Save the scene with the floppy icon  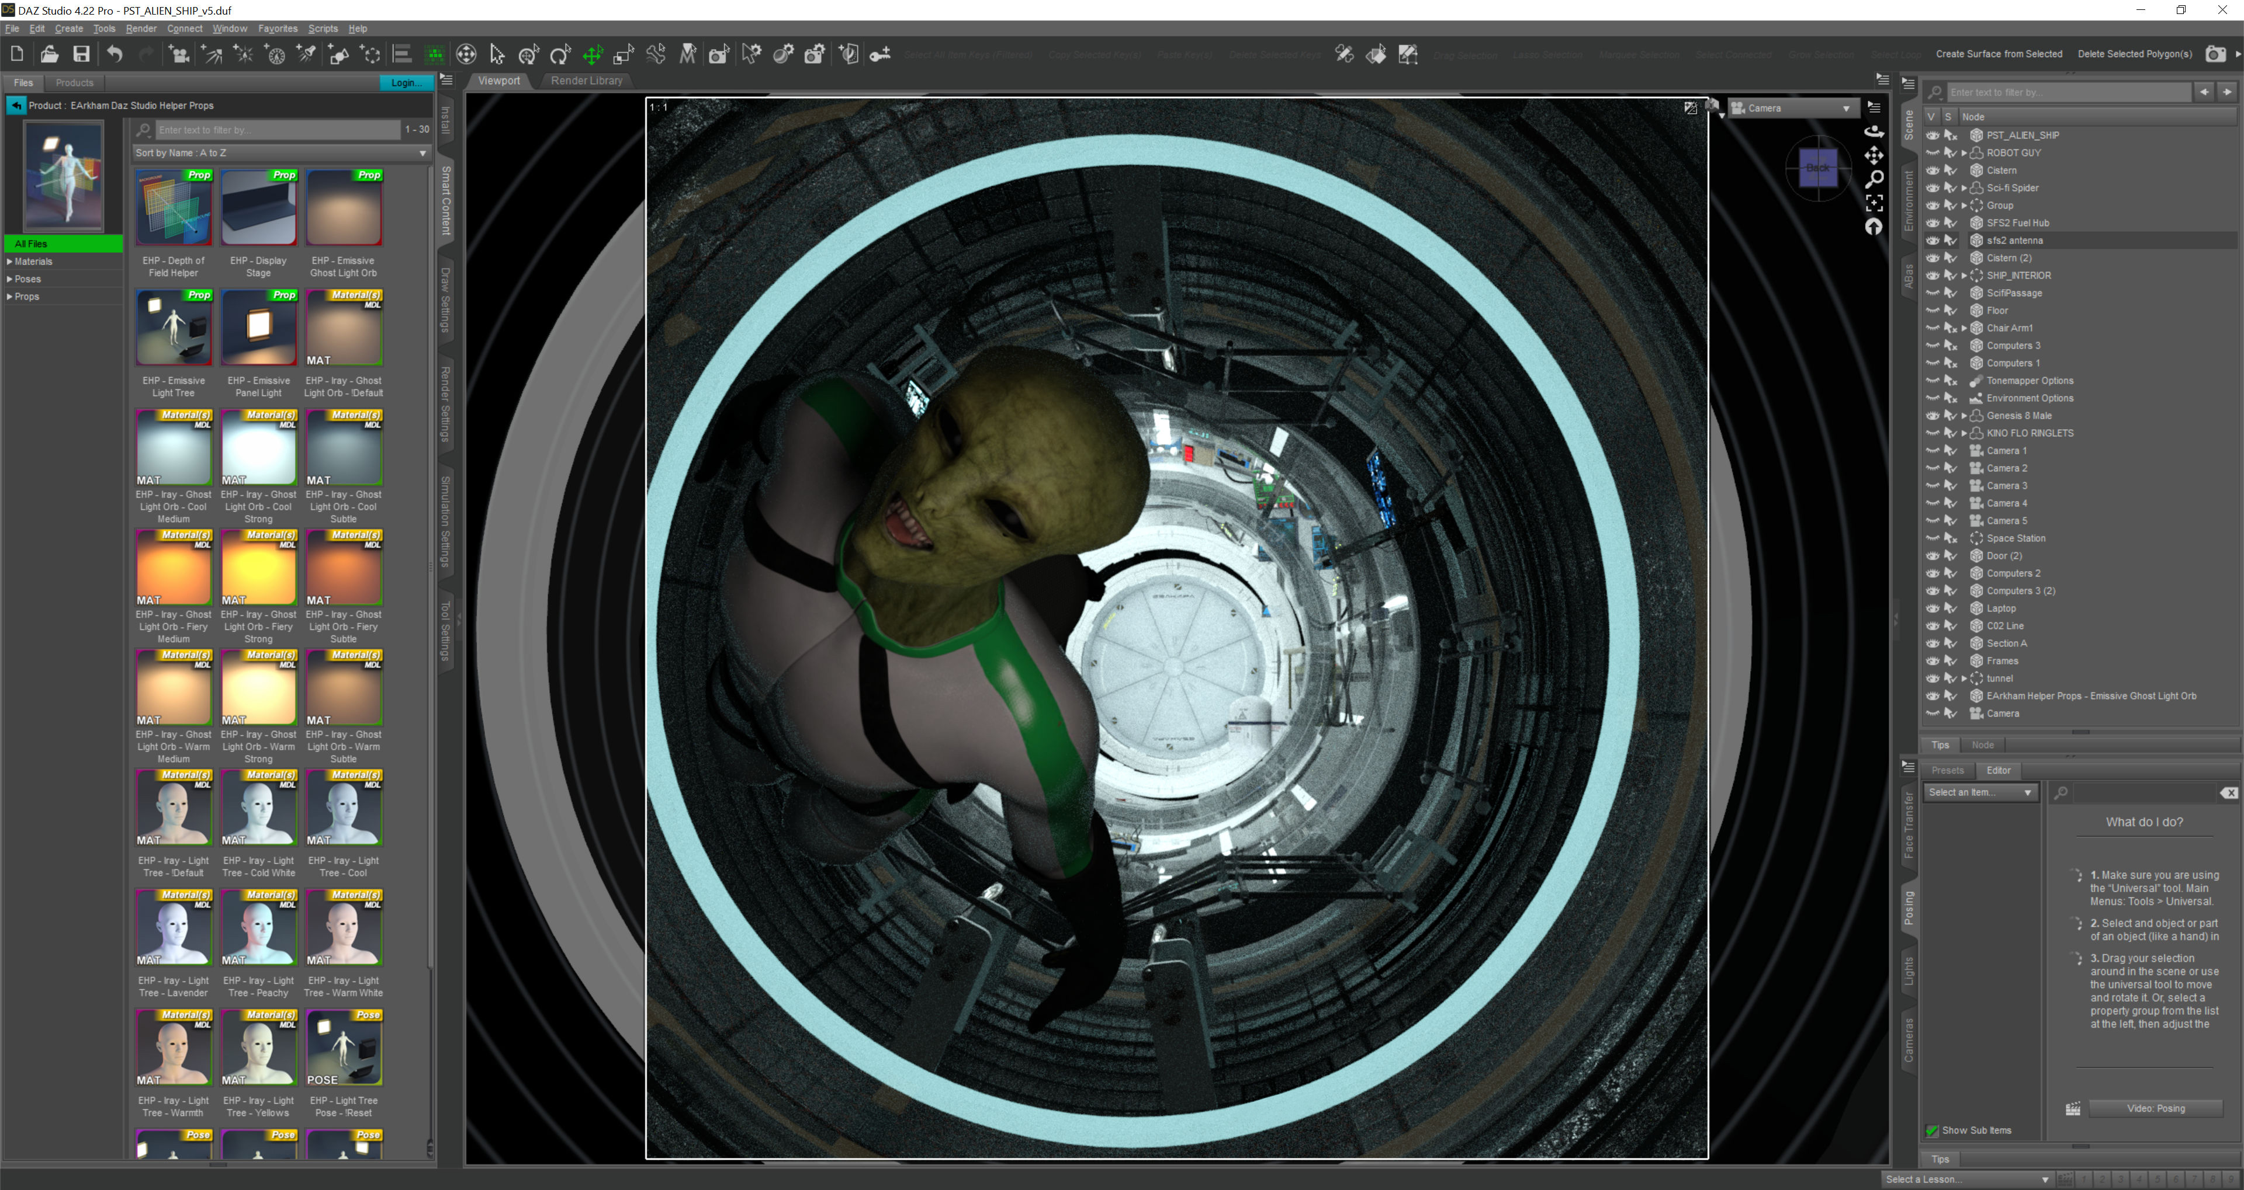coord(81,54)
